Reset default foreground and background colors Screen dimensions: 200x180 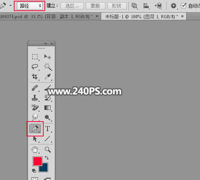(34, 171)
